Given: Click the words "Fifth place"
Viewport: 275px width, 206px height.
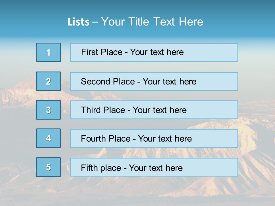Looking at the screenshot, I should tap(101, 168).
